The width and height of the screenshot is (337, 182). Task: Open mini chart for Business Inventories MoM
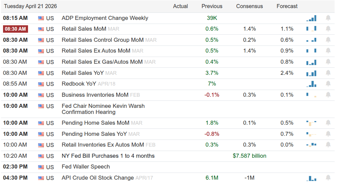click(x=311, y=95)
